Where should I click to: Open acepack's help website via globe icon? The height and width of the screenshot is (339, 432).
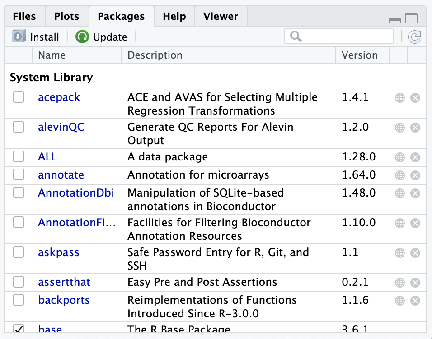coord(399,97)
